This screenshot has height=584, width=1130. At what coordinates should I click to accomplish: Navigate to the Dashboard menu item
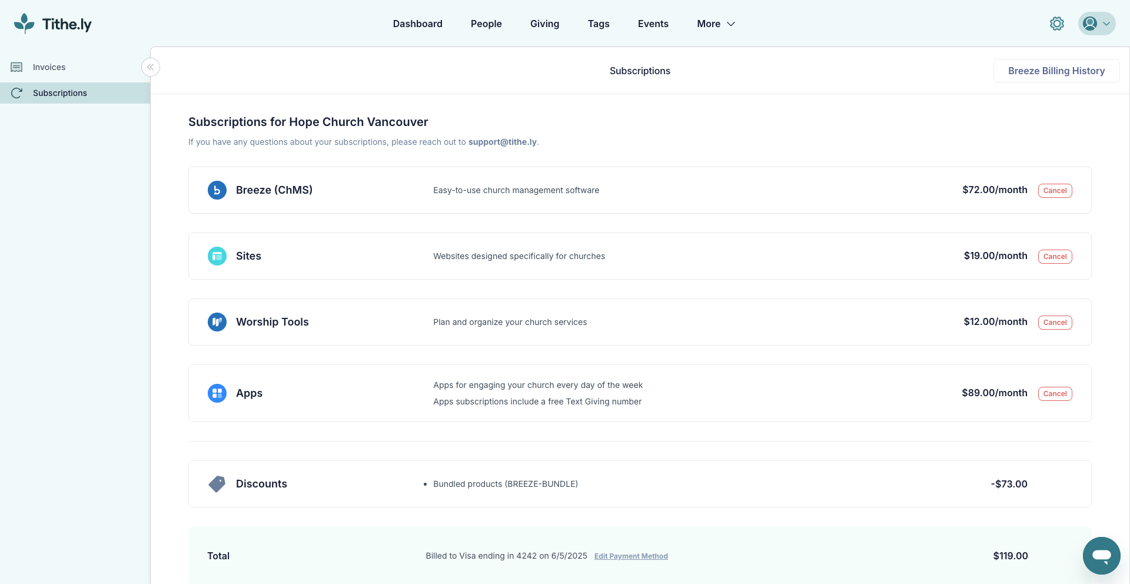tap(417, 24)
